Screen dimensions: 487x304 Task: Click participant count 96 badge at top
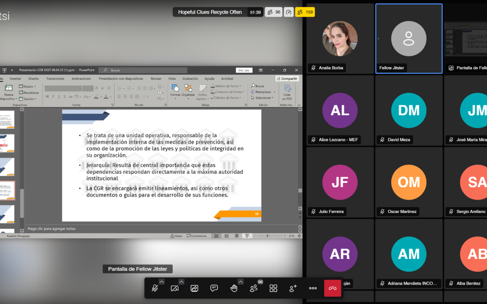pyautogui.click(x=274, y=12)
